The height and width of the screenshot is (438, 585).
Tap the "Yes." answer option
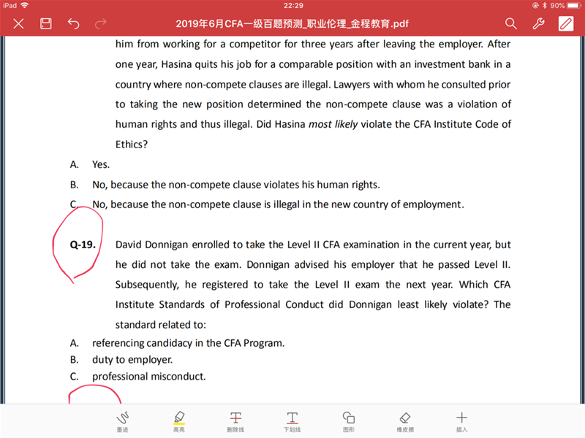pos(101,165)
